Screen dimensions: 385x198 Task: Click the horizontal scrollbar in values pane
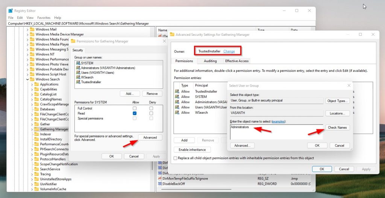(x=196, y=189)
